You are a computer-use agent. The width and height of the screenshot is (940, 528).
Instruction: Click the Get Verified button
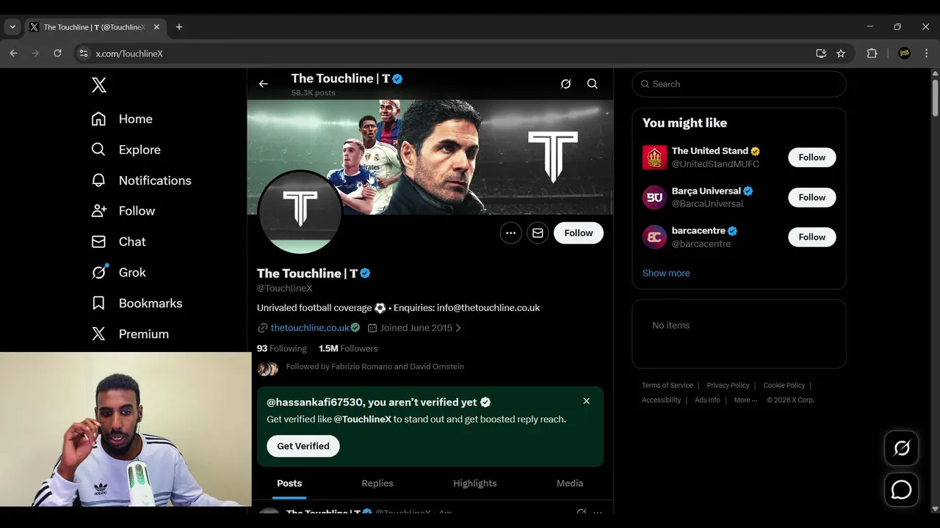(303, 446)
